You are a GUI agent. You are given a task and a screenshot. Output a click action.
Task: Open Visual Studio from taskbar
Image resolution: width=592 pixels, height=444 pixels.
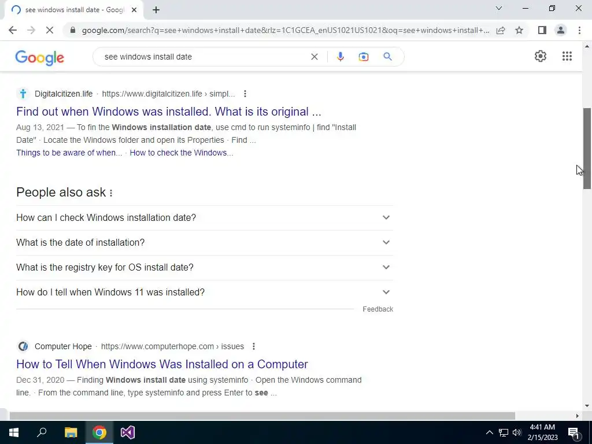128,432
